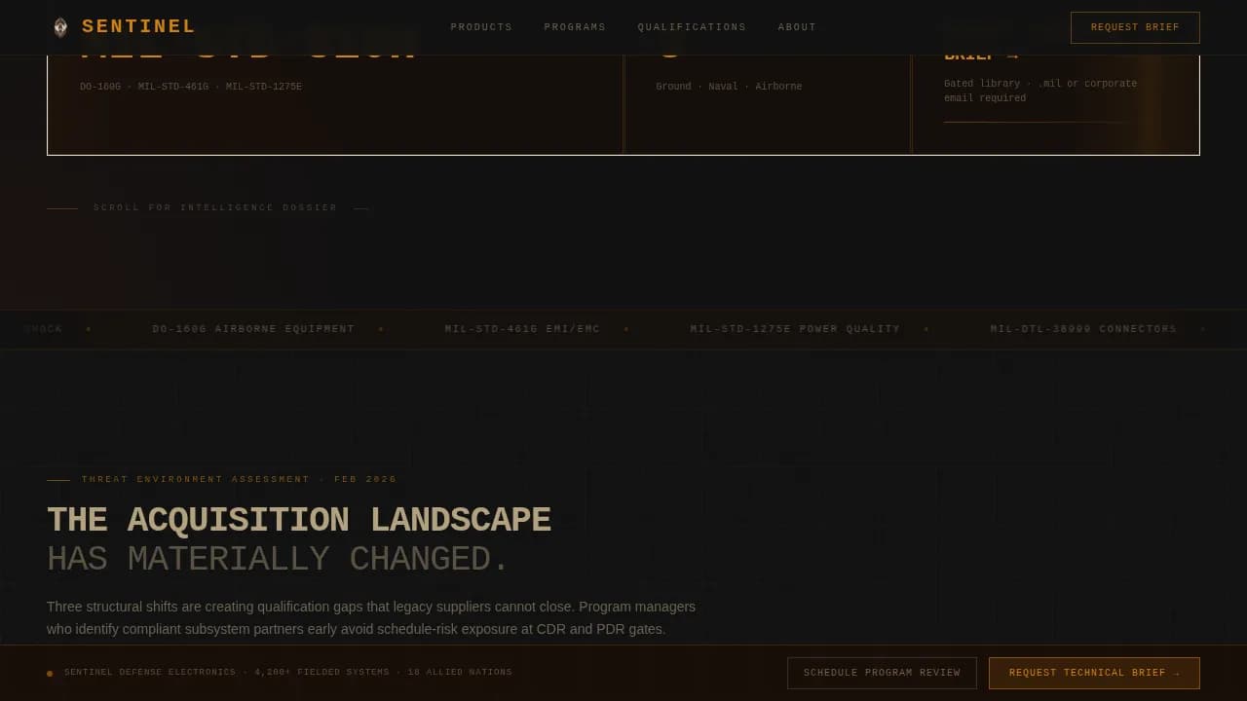Navigate to the About page
1247x701 pixels.
click(x=797, y=27)
